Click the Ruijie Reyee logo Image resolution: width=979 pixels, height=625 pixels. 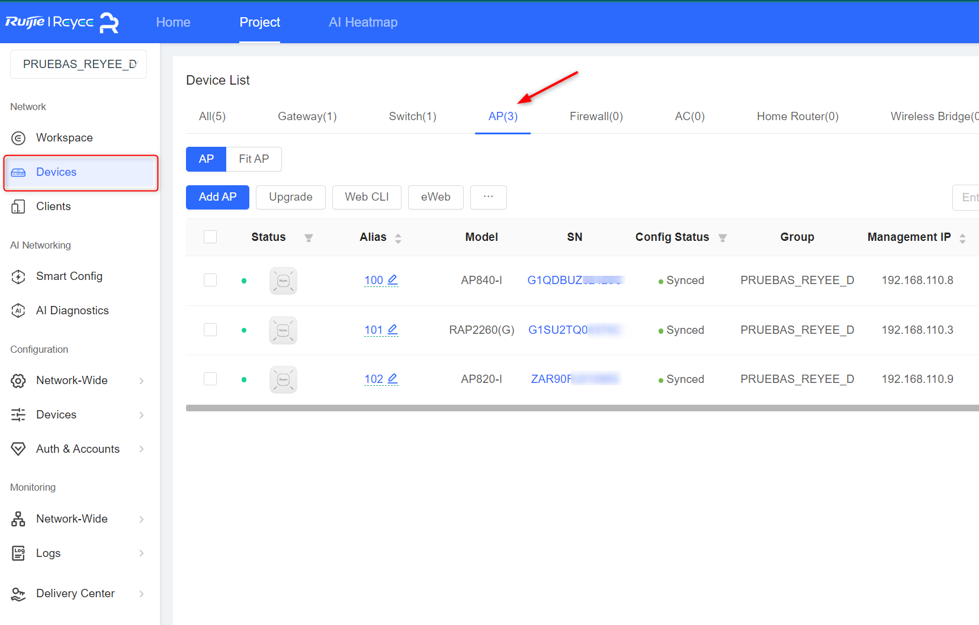[x=62, y=22]
